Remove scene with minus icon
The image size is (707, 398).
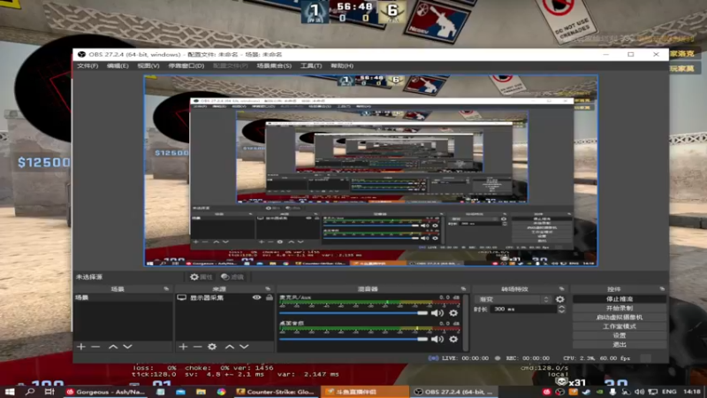click(x=95, y=347)
